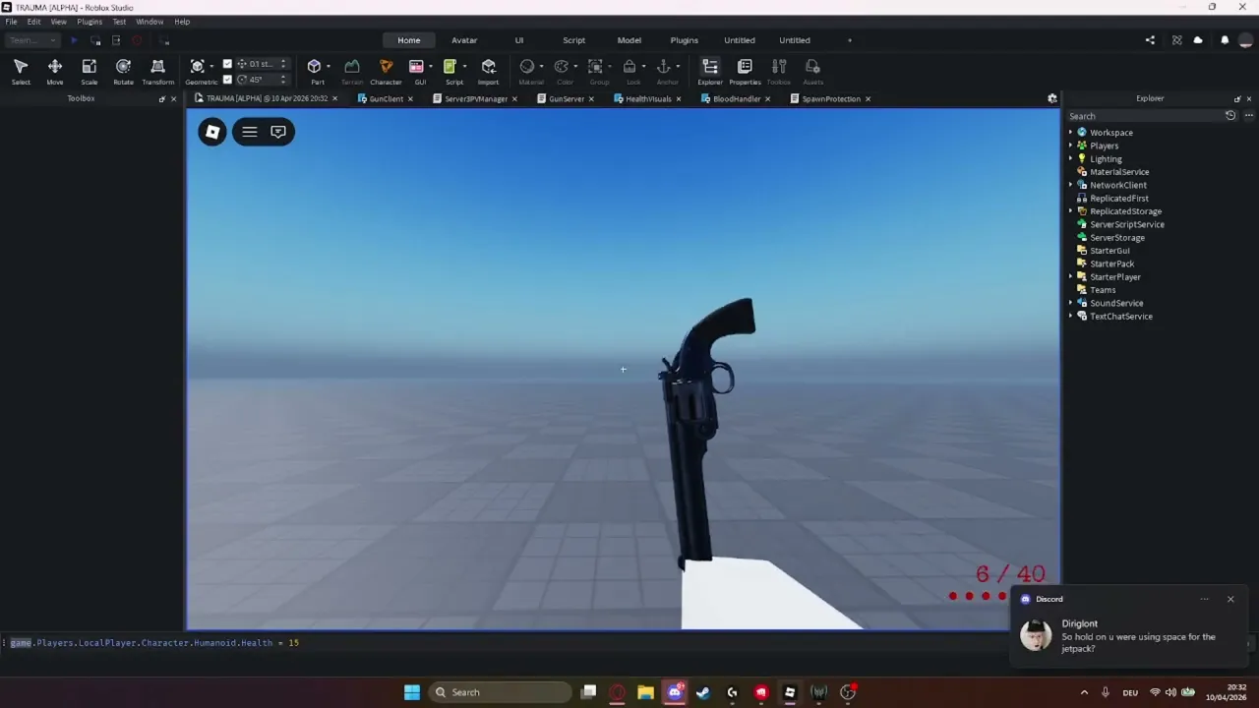
Task: Add a new ribbon tab with plus
Action: 850,40
